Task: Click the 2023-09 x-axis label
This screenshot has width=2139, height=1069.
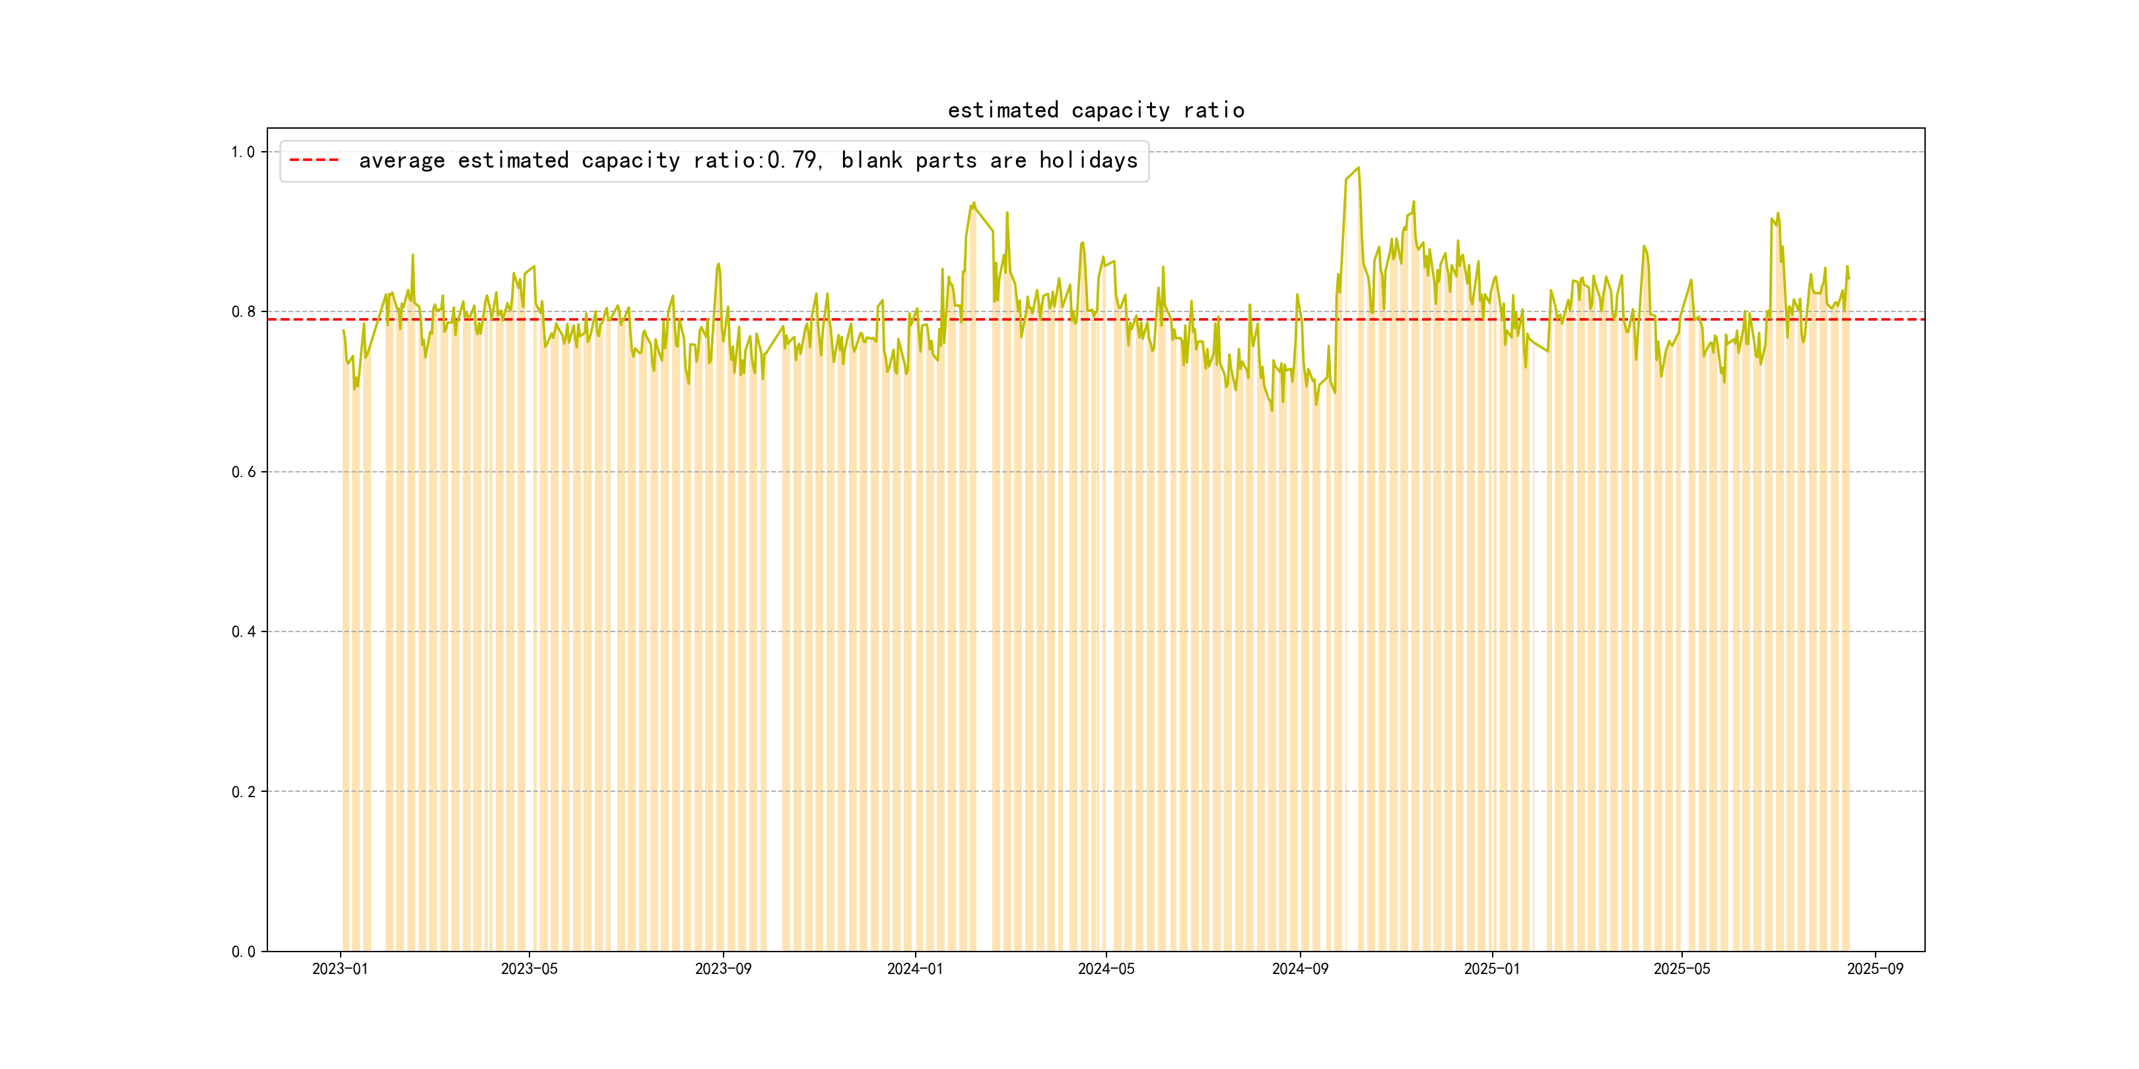Action: (x=722, y=969)
